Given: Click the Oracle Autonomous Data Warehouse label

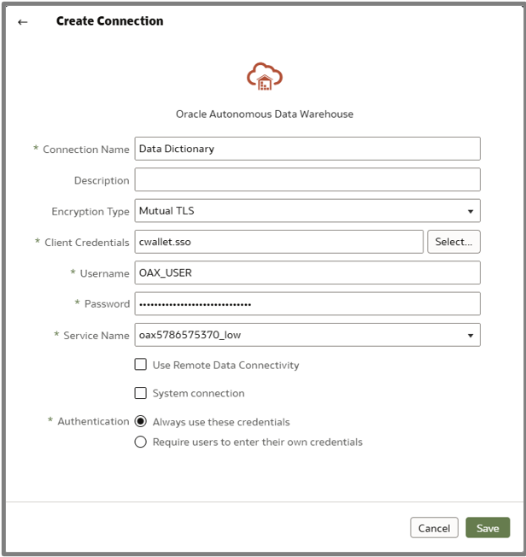Looking at the screenshot, I should coord(265,114).
